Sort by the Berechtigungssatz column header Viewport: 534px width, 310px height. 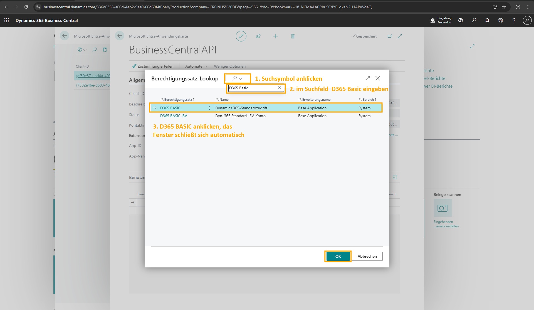coord(178,99)
